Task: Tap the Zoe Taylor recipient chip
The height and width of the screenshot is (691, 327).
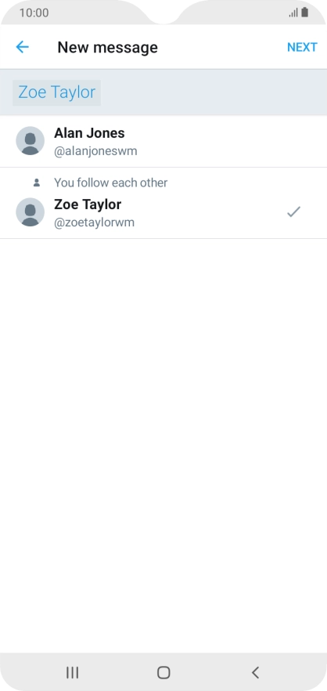Action: point(57,92)
